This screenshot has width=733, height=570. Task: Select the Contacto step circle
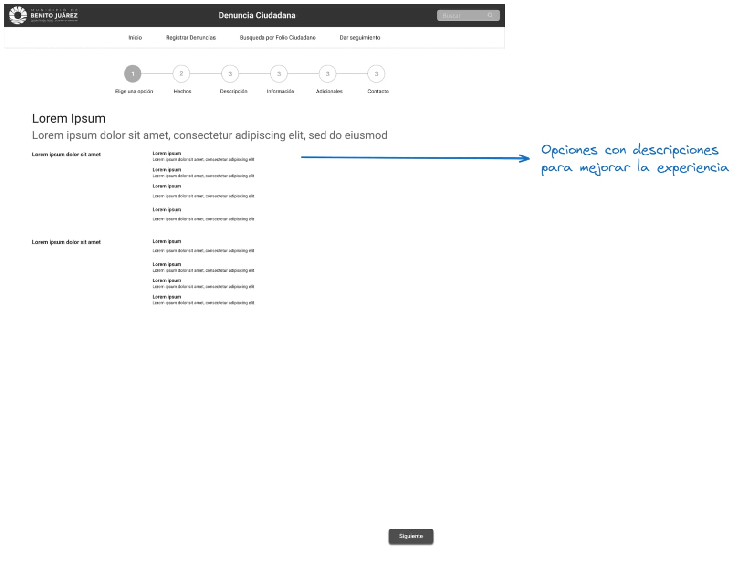click(377, 74)
